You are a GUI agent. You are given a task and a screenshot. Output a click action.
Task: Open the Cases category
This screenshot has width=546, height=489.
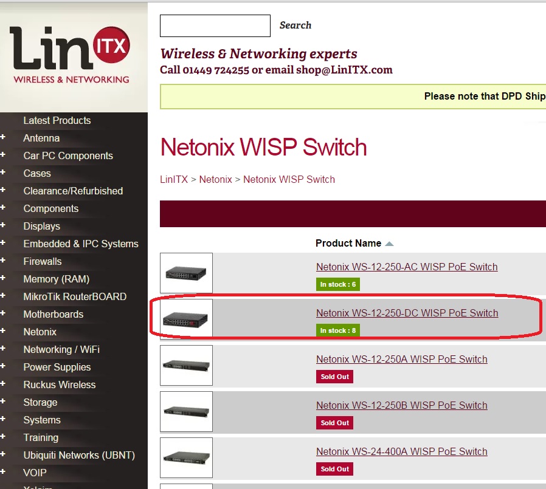click(37, 173)
